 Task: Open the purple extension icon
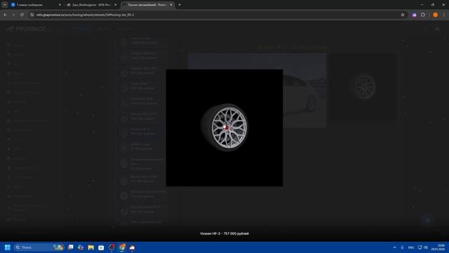pyautogui.click(x=414, y=15)
